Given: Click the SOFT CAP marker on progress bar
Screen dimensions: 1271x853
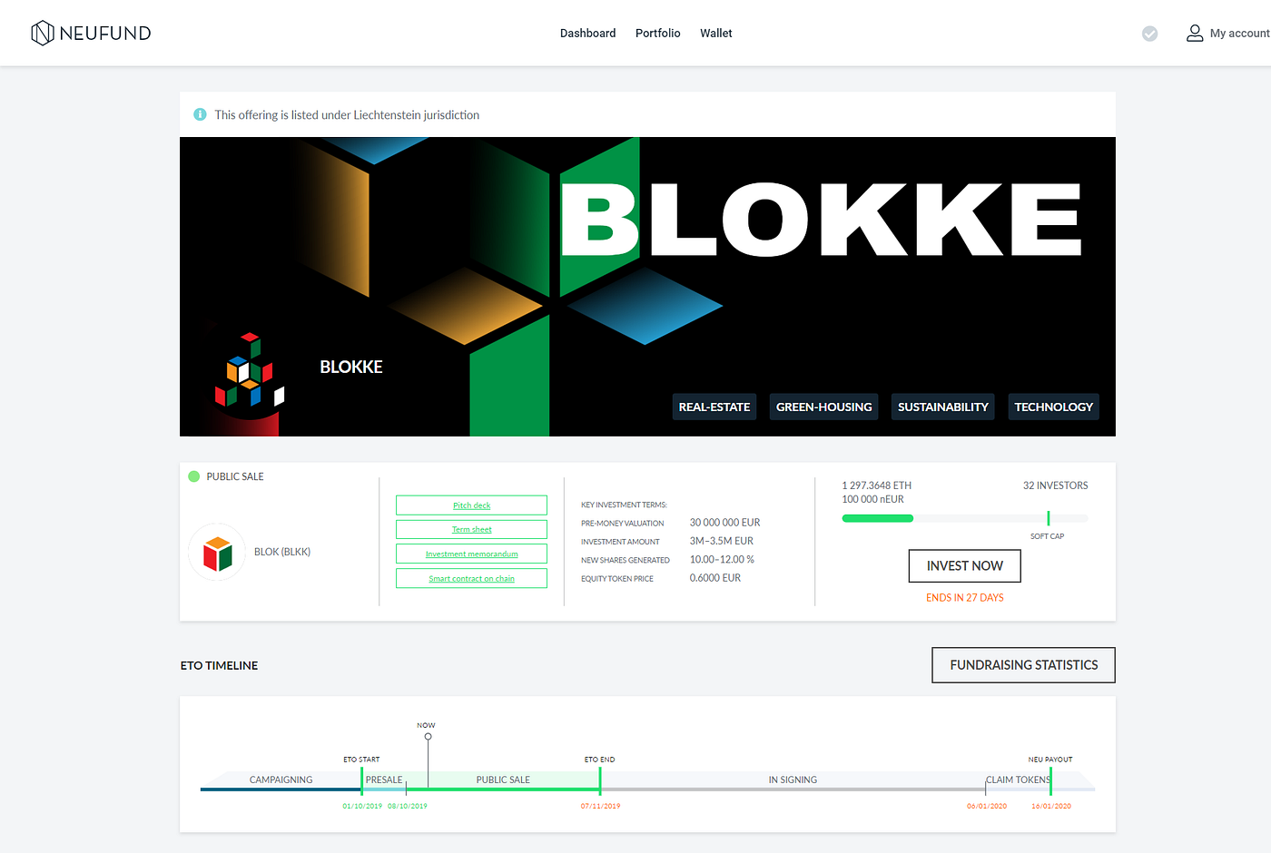Looking at the screenshot, I should coord(1048,518).
